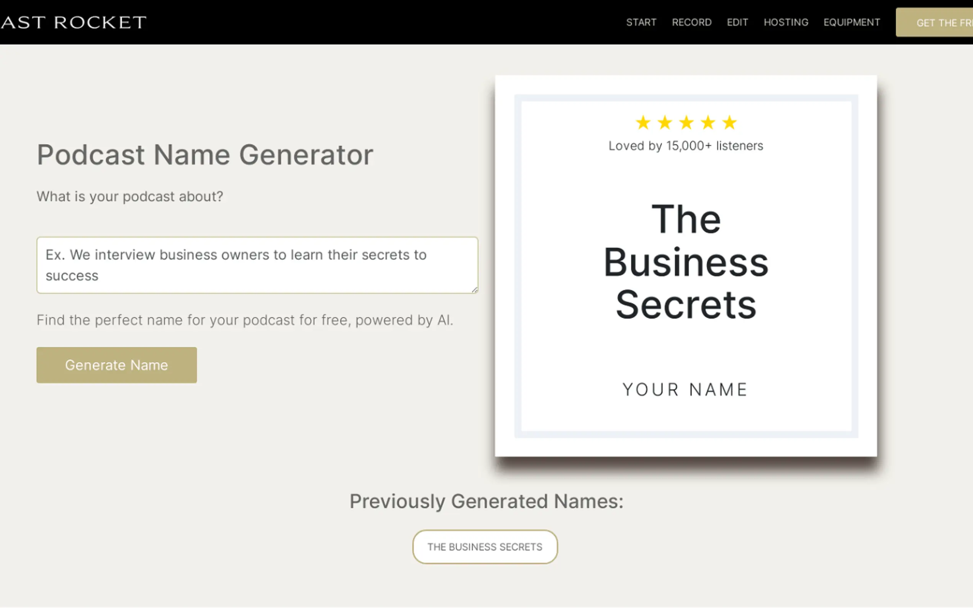Open the HOSTING navigation link

(786, 23)
